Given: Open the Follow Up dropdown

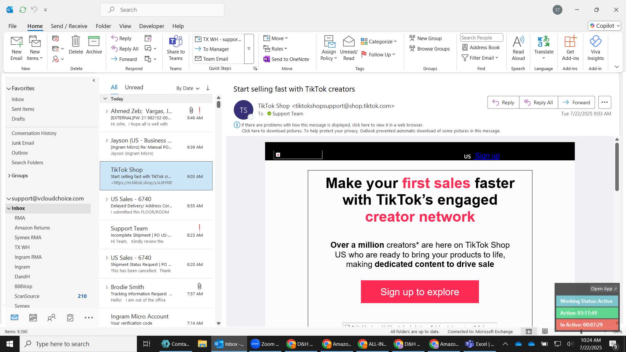Looking at the screenshot, I should coord(378,54).
